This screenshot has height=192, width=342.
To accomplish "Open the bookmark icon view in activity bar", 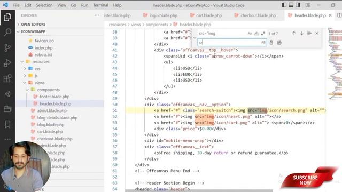I will point(7,124).
